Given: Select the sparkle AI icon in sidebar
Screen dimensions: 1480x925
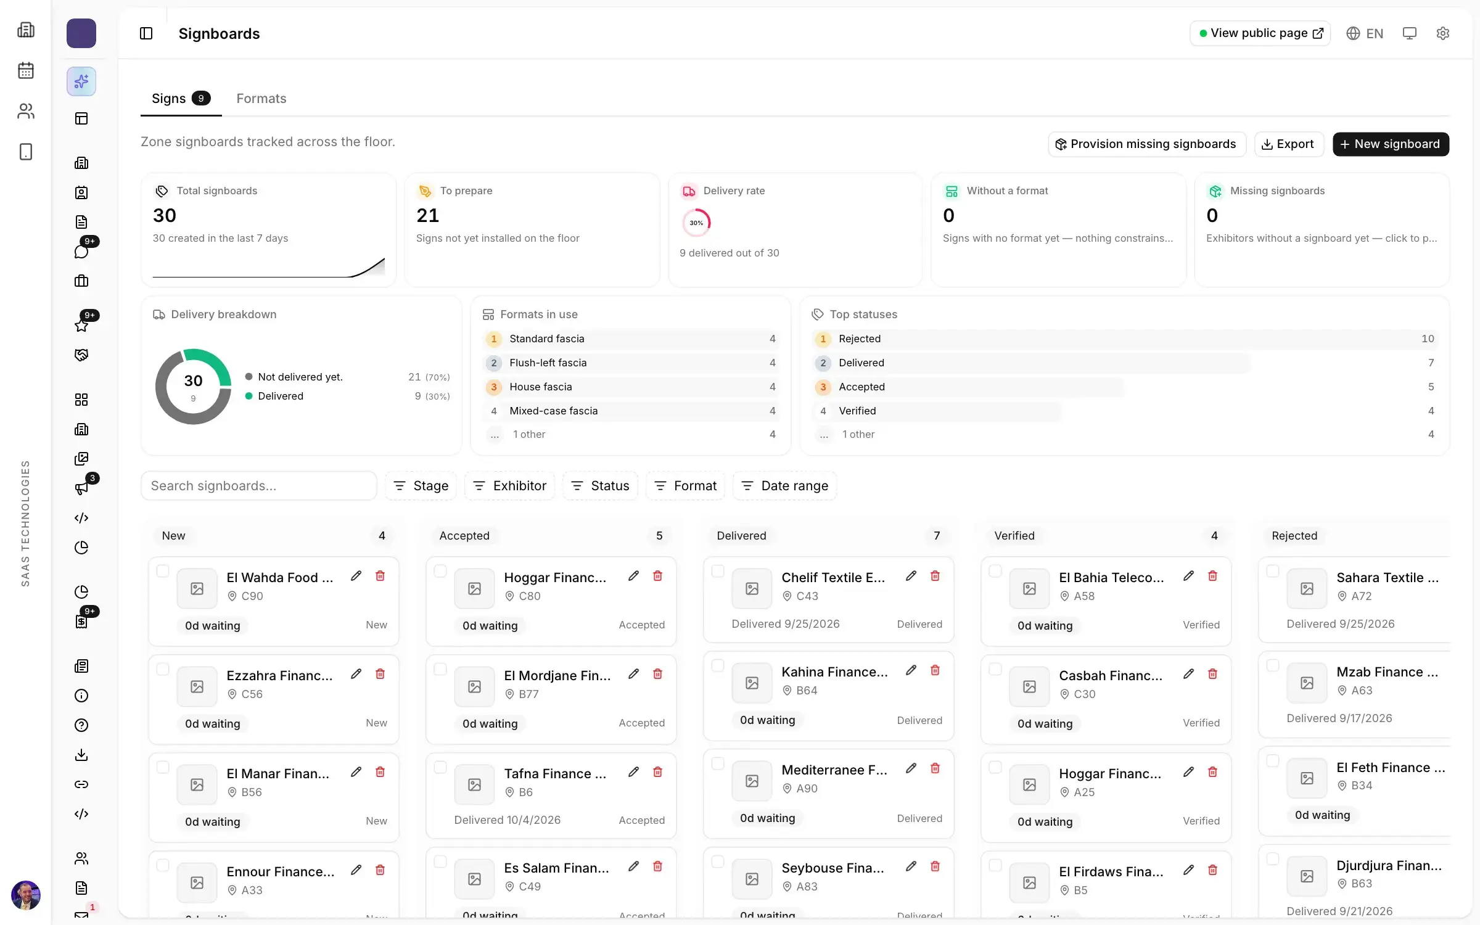Looking at the screenshot, I should pyautogui.click(x=81, y=81).
